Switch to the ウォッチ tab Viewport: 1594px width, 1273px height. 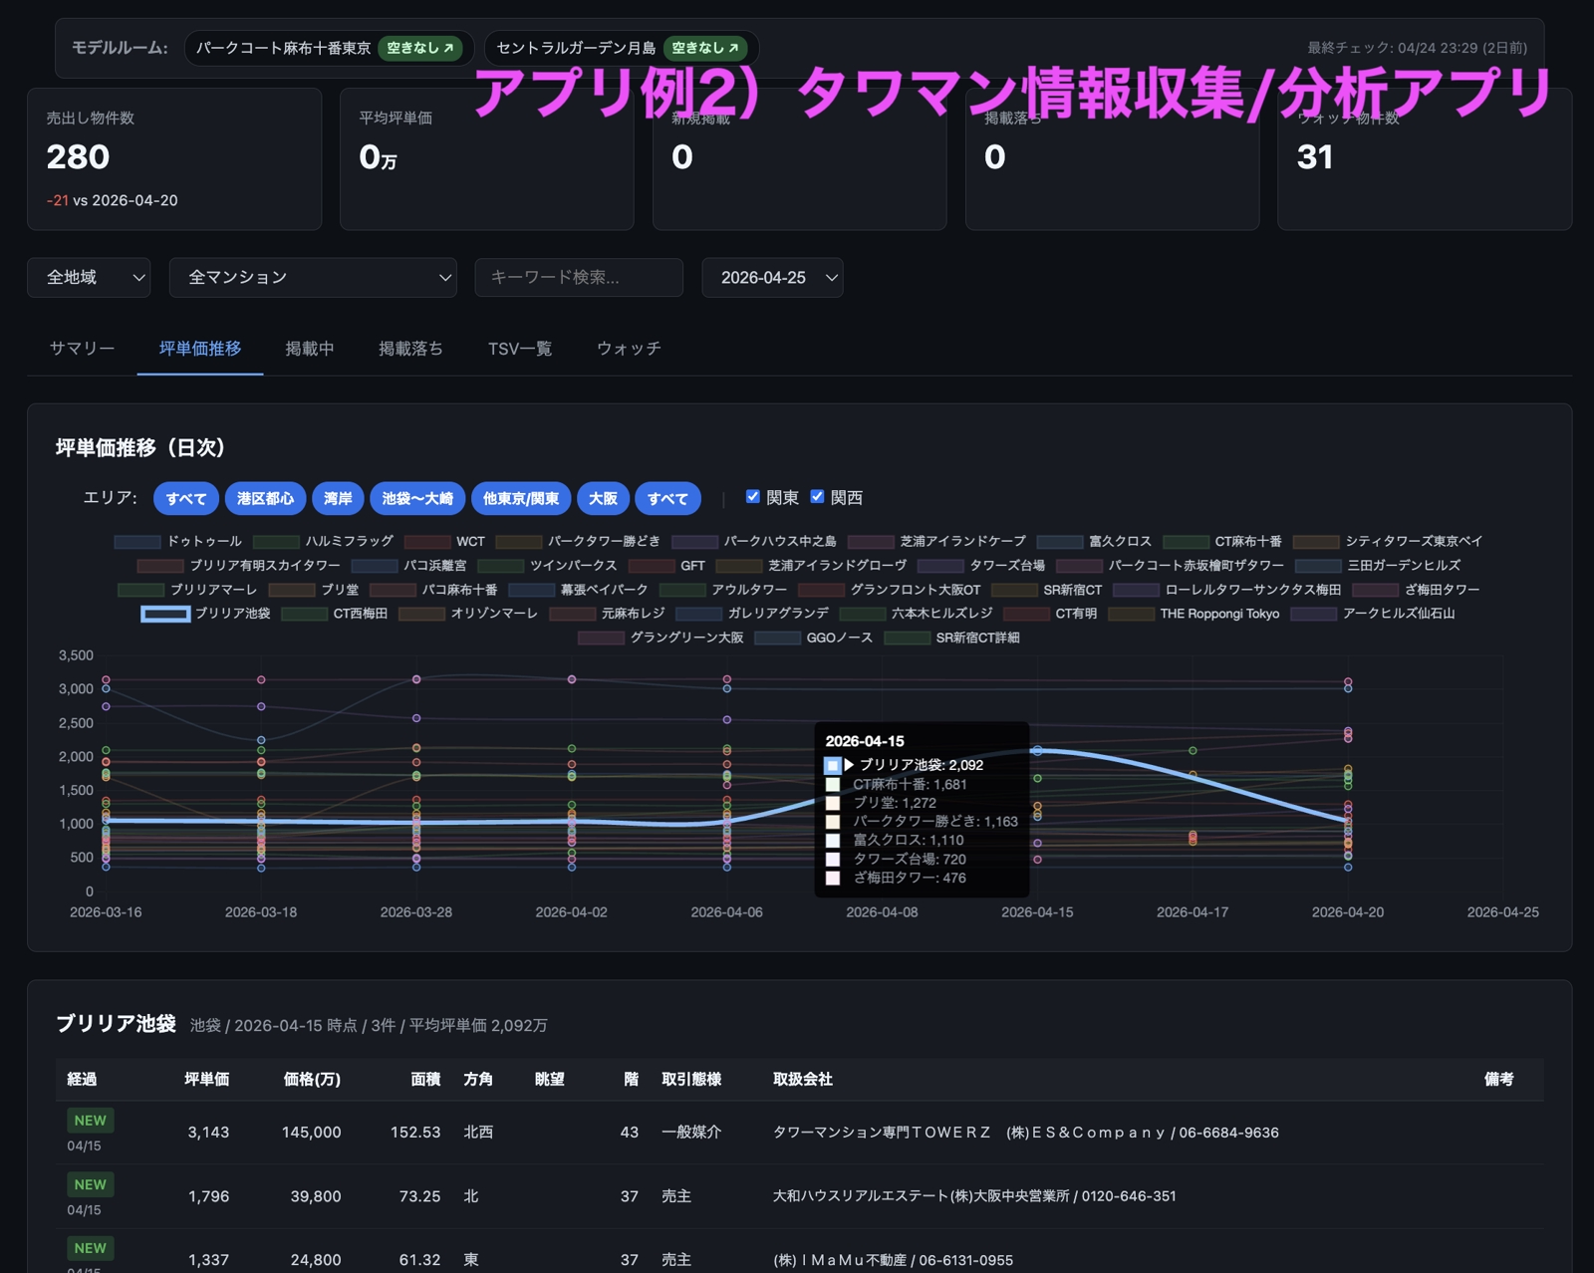(x=628, y=349)
